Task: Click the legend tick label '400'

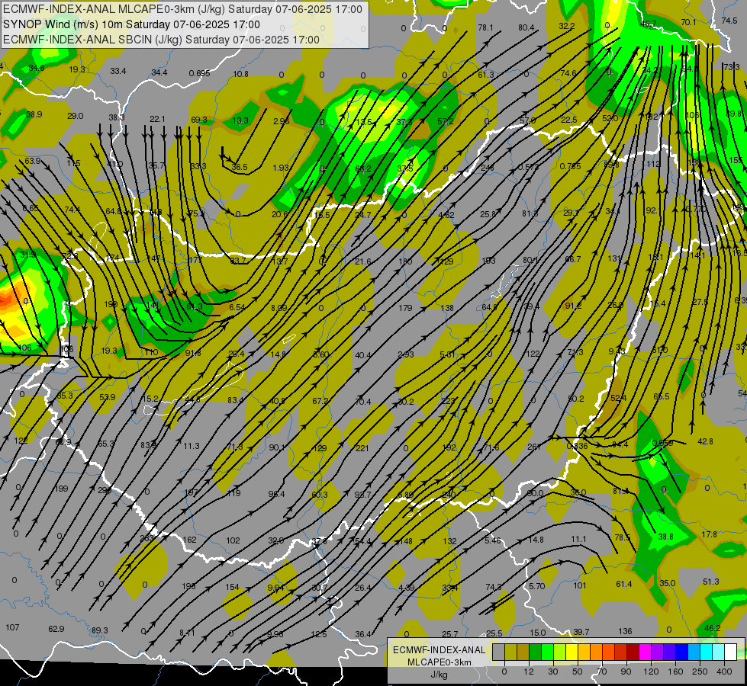Action: click(724, 672)
